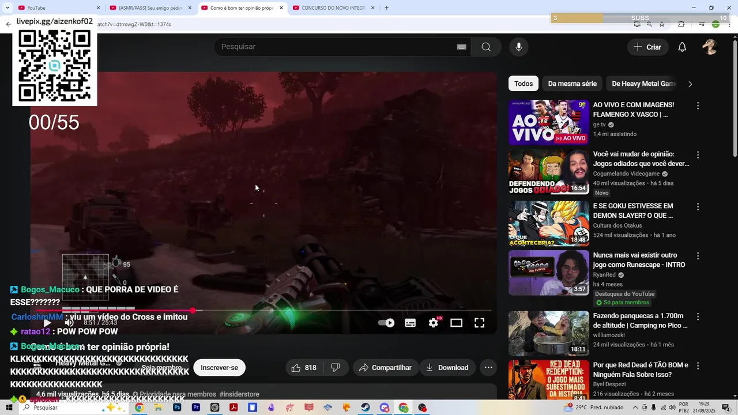Show next filter chips arrow
Screen dimensions: 738x415
click(690, 84)
